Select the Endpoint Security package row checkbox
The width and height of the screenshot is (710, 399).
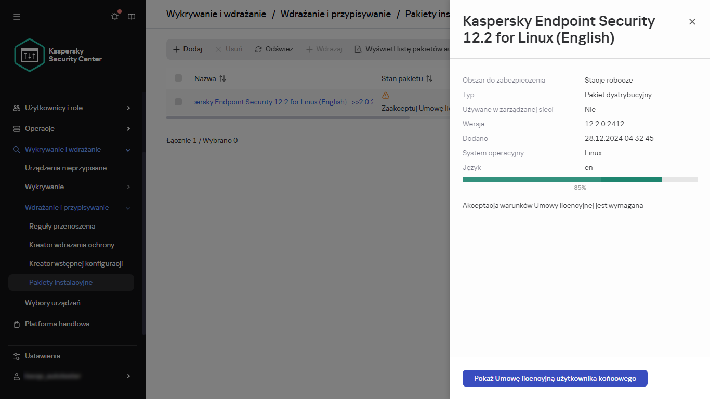[x=178, y=102]
